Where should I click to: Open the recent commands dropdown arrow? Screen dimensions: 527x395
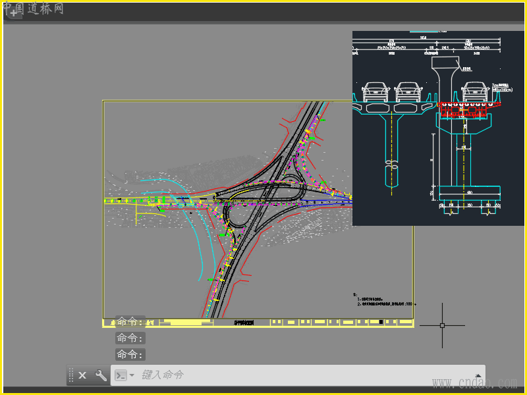click(132, 375)
